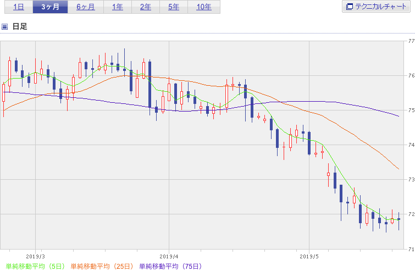Viewport: 415px width, 271px height.
Task: Open the テクニカルチャート button
Action: 376,7
